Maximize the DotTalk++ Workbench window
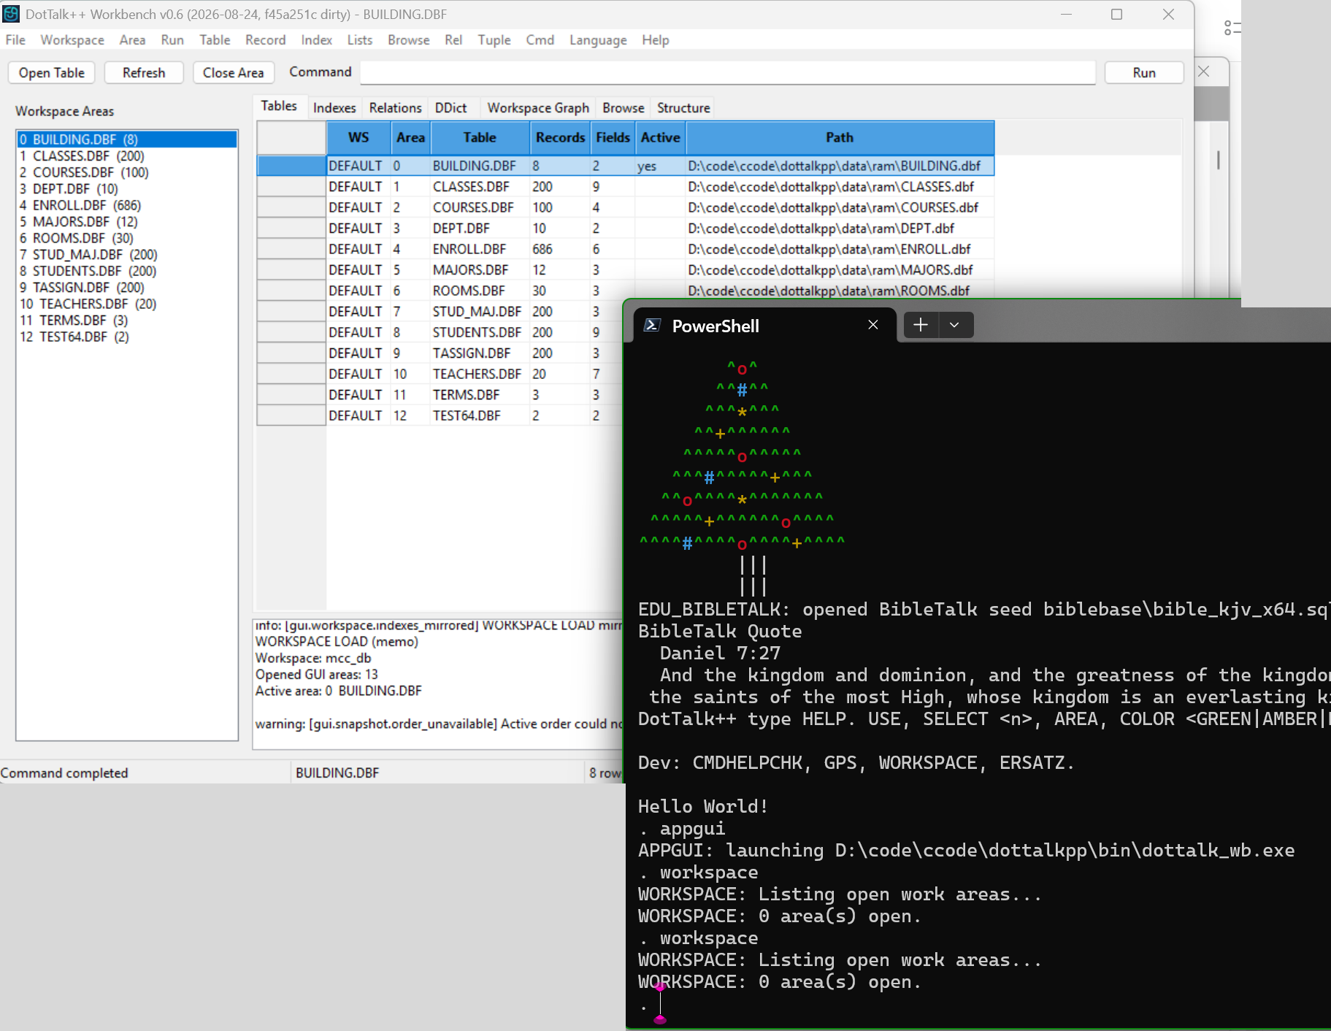The width and height of the screenshot is (1331, 1031). click(x=1116, y=14)
